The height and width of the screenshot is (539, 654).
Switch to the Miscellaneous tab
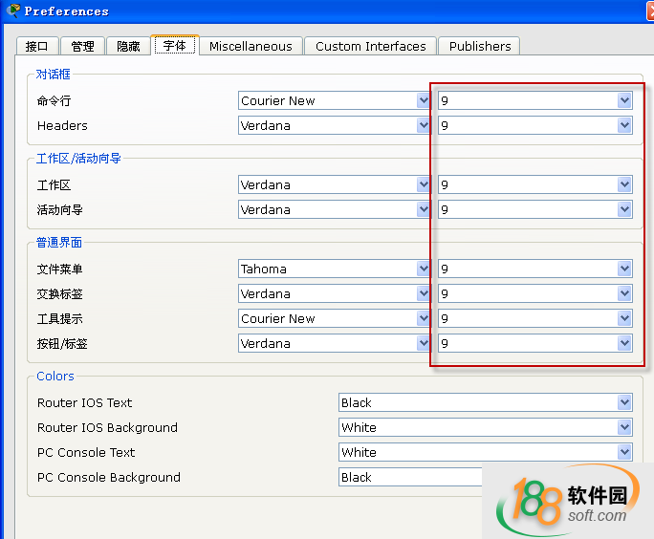(x=251, y=46)
